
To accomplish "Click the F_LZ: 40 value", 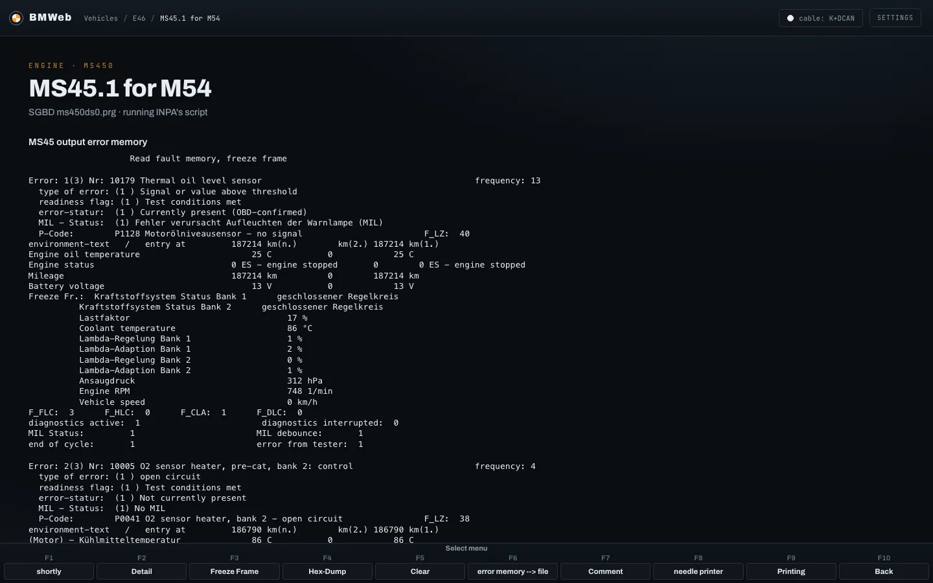I will (447, 234).
